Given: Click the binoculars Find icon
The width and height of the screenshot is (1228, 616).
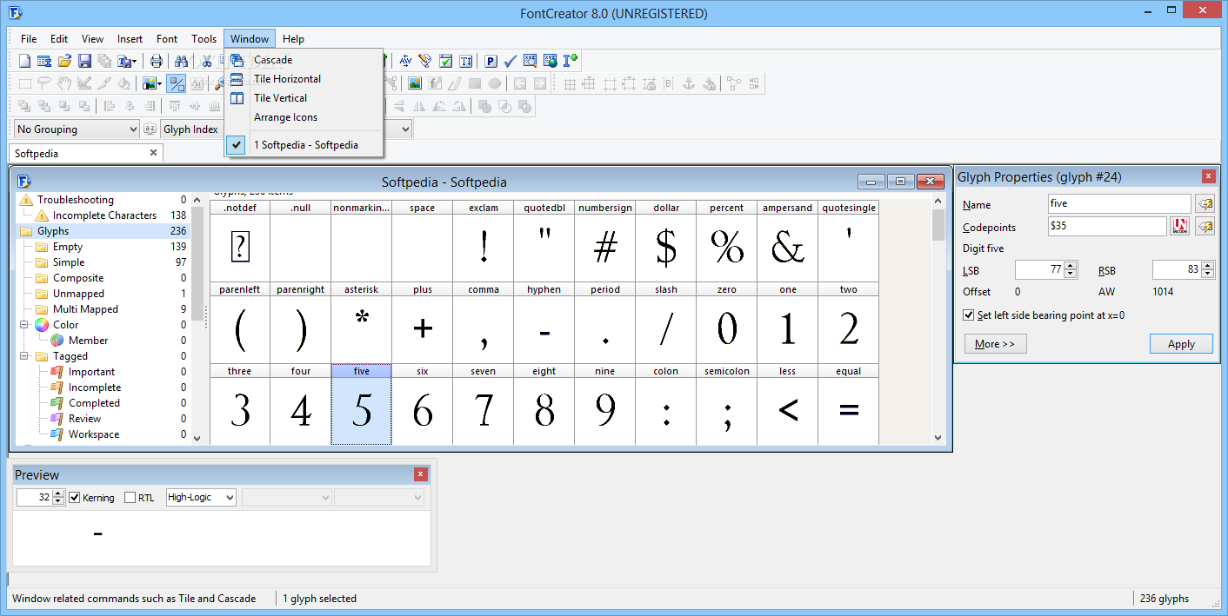Looking at the screenshot, I should point(181,61).
